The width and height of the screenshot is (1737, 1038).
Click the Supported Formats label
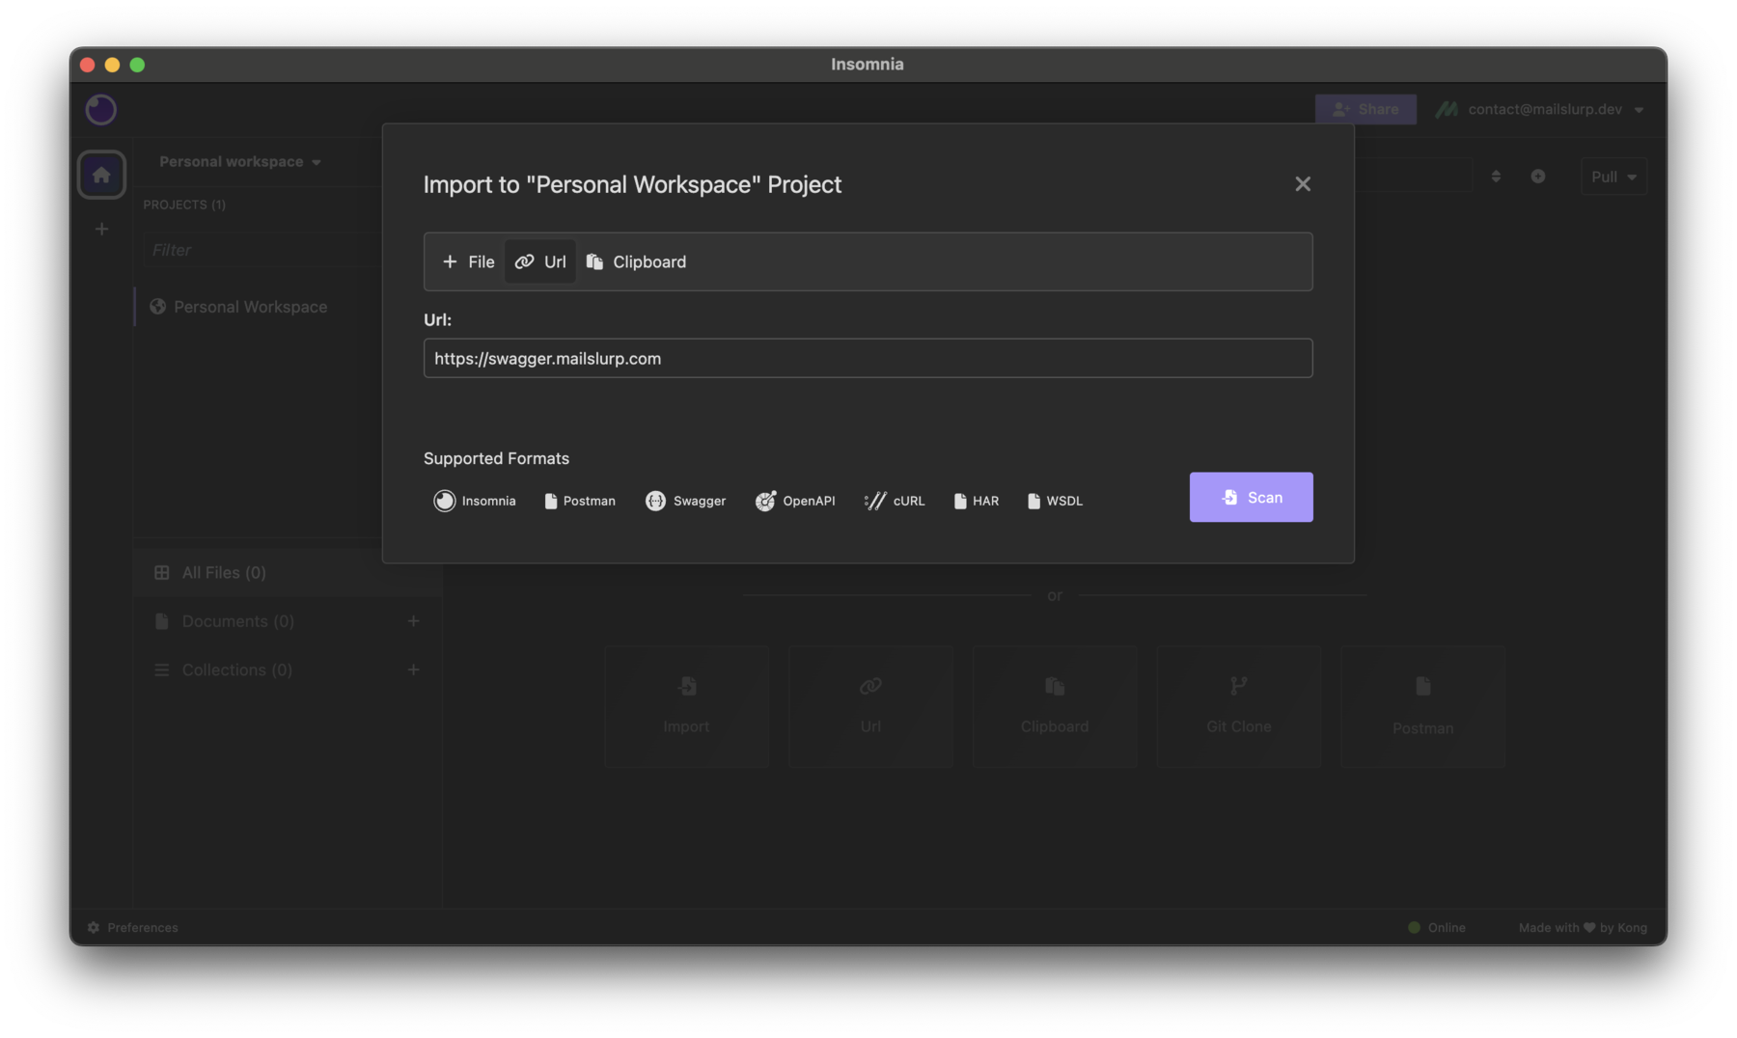click(496, 458)
